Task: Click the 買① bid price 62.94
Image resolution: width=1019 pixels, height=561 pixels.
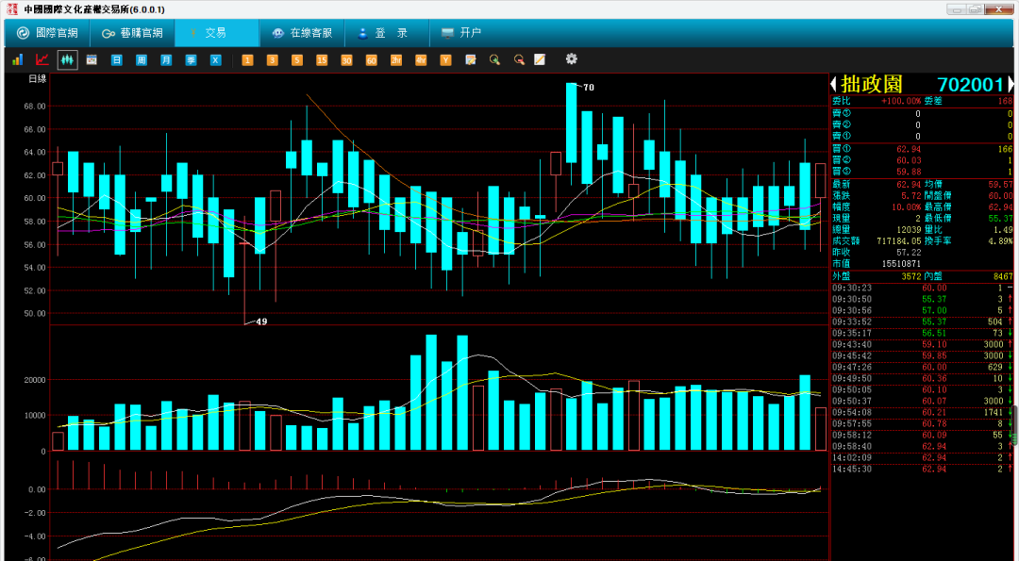Action: click(x=909, y=149)
